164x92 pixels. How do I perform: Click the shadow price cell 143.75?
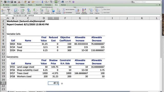[x=53, y=67]
